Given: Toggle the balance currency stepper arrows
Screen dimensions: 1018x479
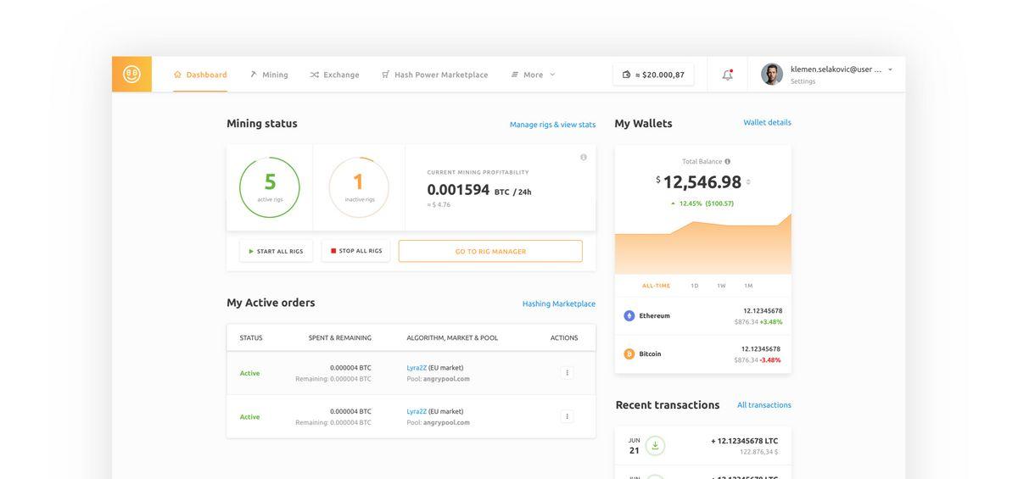Looking at the screenshot, I should 748,182.
